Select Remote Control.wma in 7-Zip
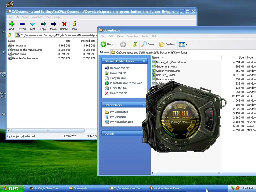 coord(25,58)
